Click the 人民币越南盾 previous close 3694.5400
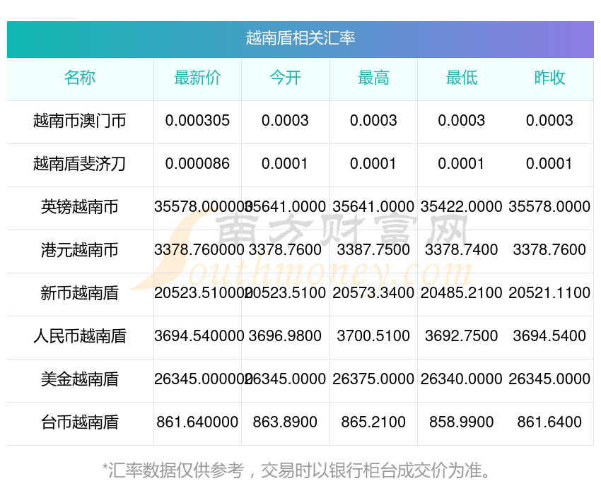 point(549,336)
